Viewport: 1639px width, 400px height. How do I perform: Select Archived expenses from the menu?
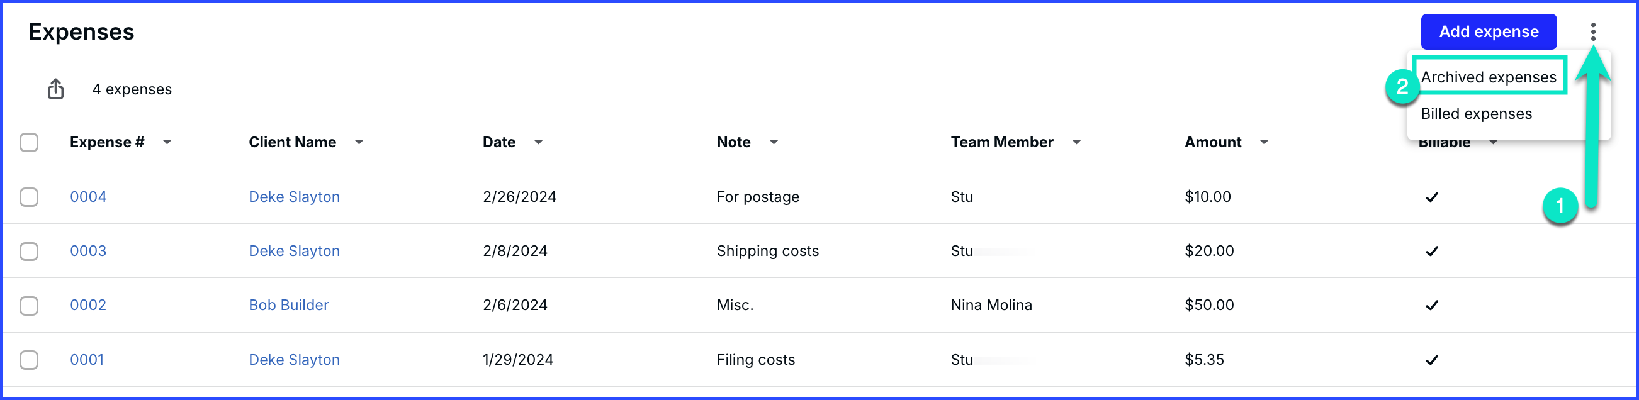tap(1488, 77)
